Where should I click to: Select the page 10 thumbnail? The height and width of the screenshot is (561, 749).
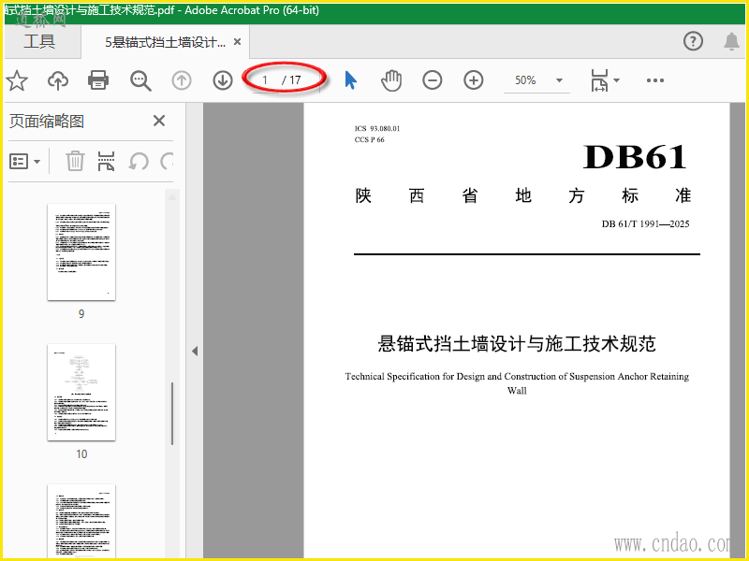81,392
